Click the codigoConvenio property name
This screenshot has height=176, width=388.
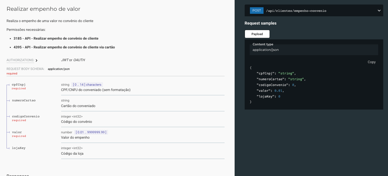(26, 116)
